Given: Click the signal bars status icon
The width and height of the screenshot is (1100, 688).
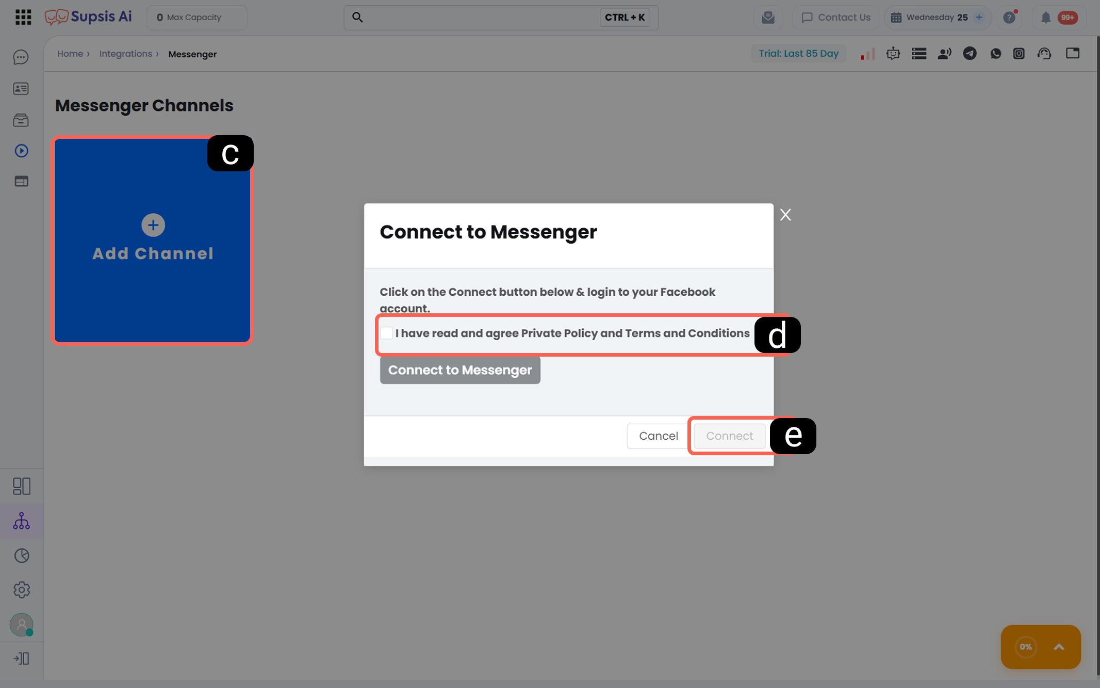Looking at the screenshot, I should pos(867,54).
